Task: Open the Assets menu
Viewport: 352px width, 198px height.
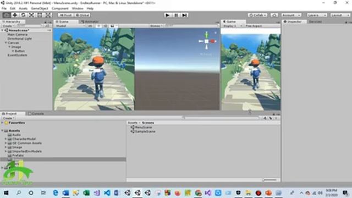Action: [23, 9]
